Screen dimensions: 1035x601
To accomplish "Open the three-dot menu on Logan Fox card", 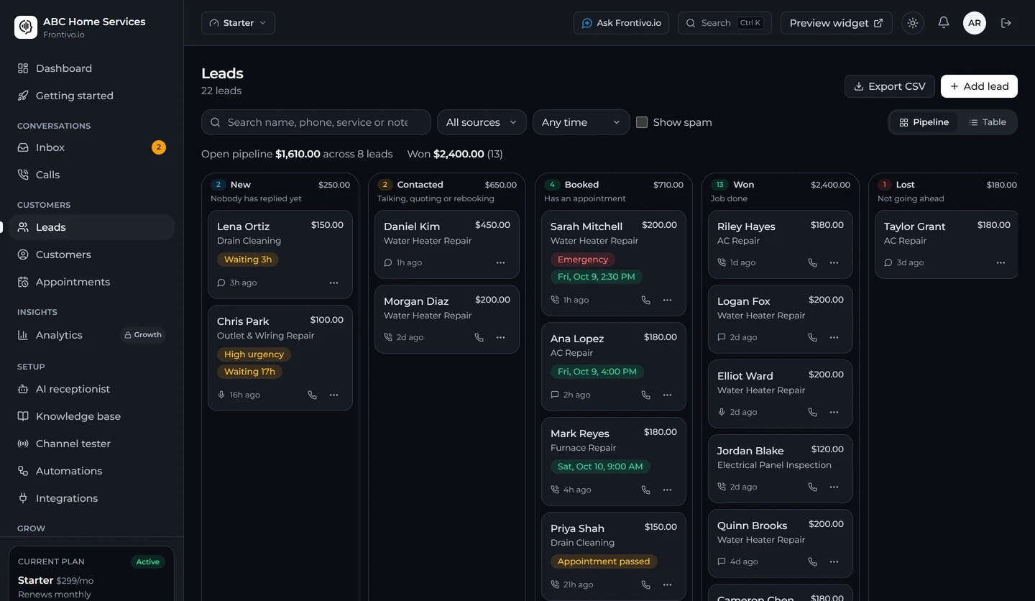I will click(834, 337).
